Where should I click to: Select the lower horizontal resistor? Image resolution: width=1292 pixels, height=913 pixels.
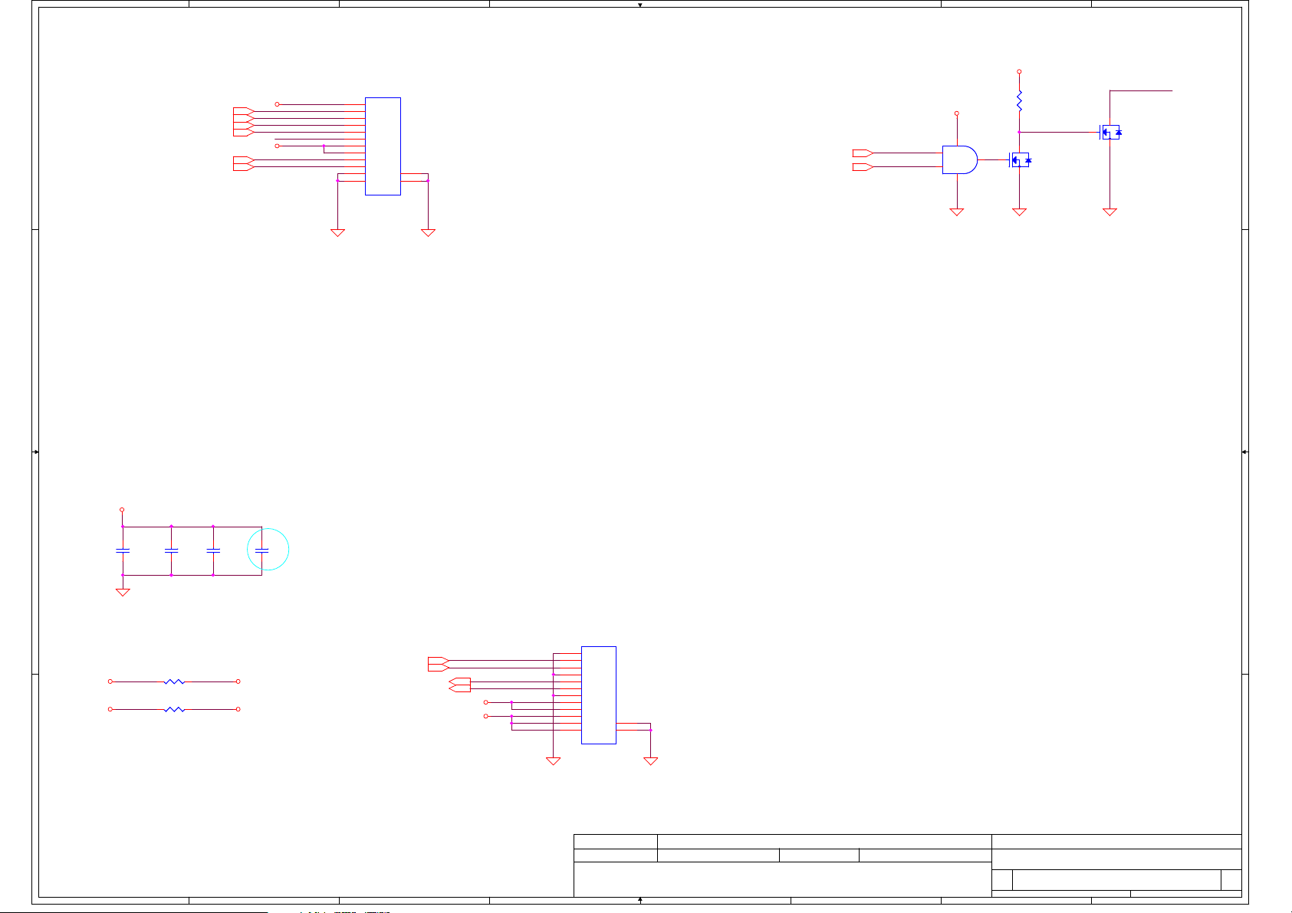point(175,710)
